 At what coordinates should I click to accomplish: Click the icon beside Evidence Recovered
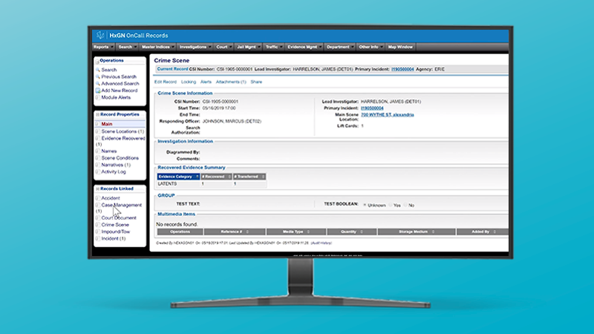point(98,138)
